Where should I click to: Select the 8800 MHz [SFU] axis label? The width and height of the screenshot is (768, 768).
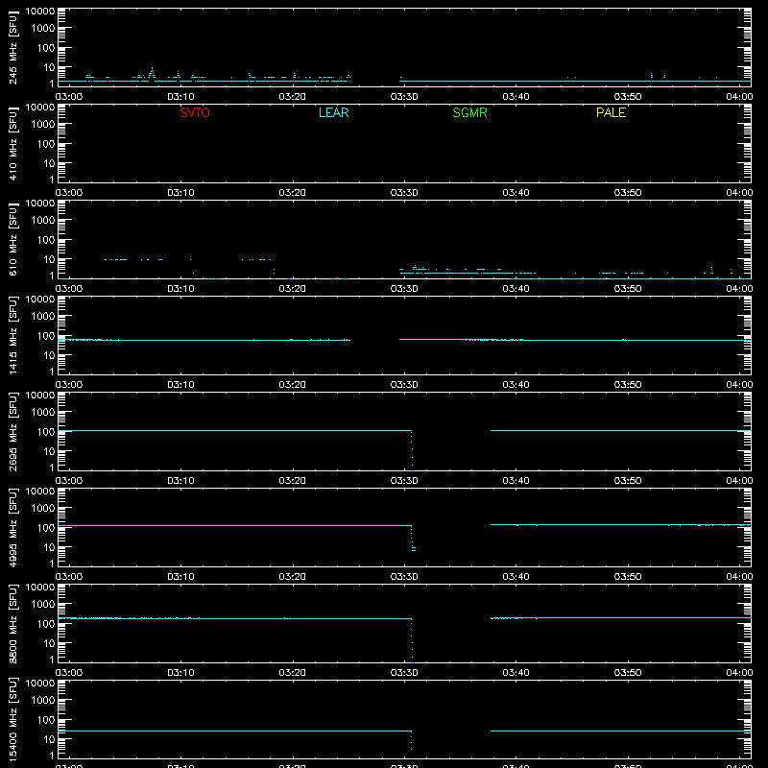[12, 623]
